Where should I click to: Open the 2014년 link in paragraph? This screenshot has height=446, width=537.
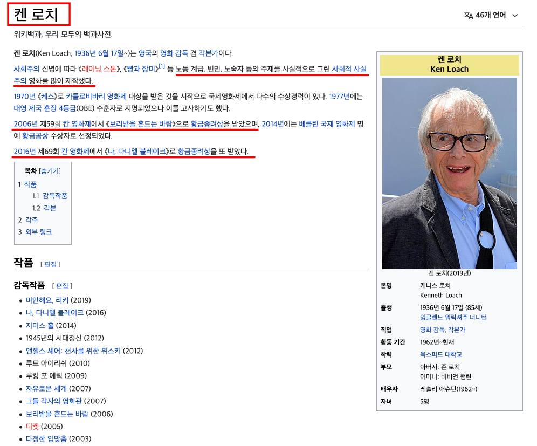(x=273, y=123)
